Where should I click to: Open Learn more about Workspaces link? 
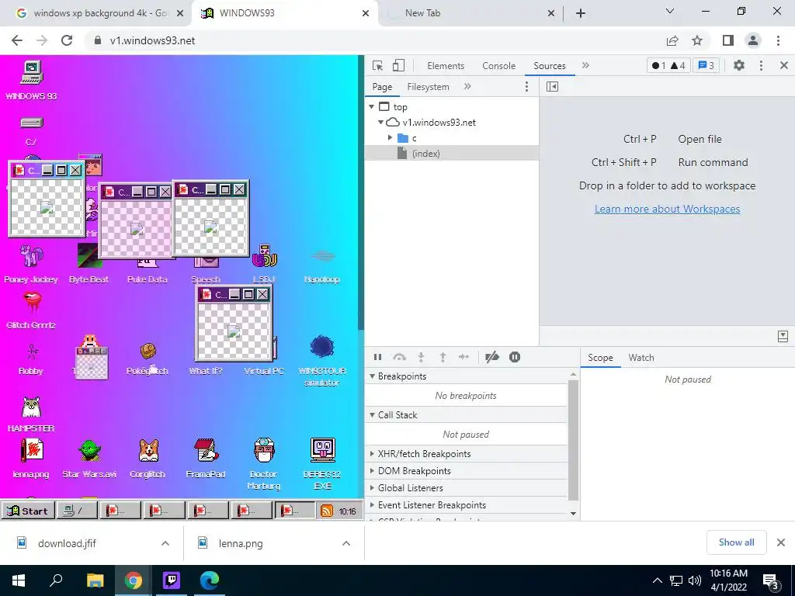pos(667,209)
